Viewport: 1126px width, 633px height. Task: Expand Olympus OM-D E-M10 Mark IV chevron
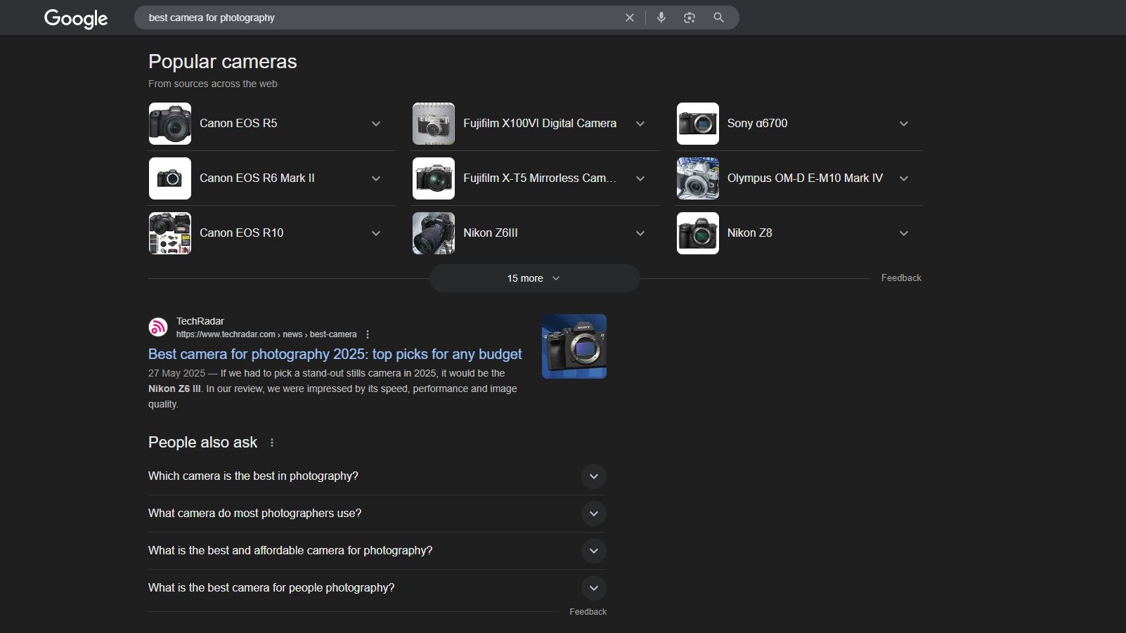tap(904, 178)
